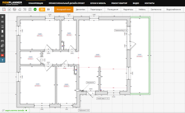Click the Контакты link

[x=150, y=3]
